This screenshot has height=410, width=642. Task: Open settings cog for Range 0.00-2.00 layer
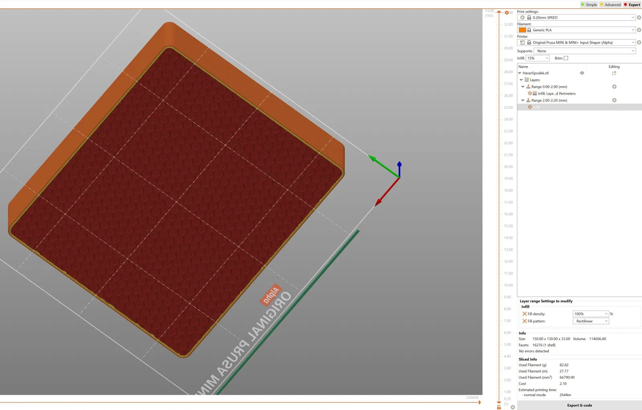coord(614,87)
